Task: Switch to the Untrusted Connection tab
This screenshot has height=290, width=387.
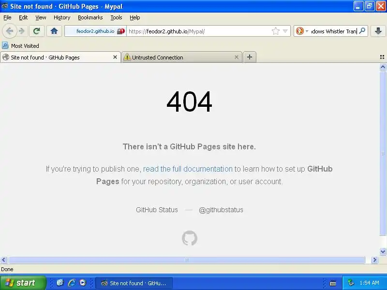Action: (x=182, y=58)
